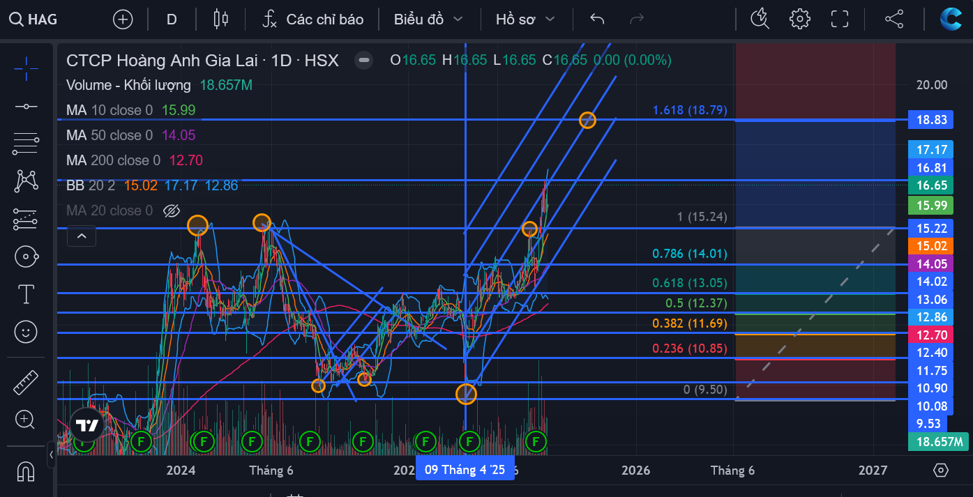Open forecasting and measurement tools
This screenshot has height=497, width=973.
click(27, 219)
